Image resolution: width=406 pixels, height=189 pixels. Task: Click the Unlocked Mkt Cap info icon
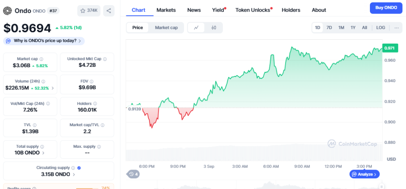pyautogui.click(x=105, y=59)
